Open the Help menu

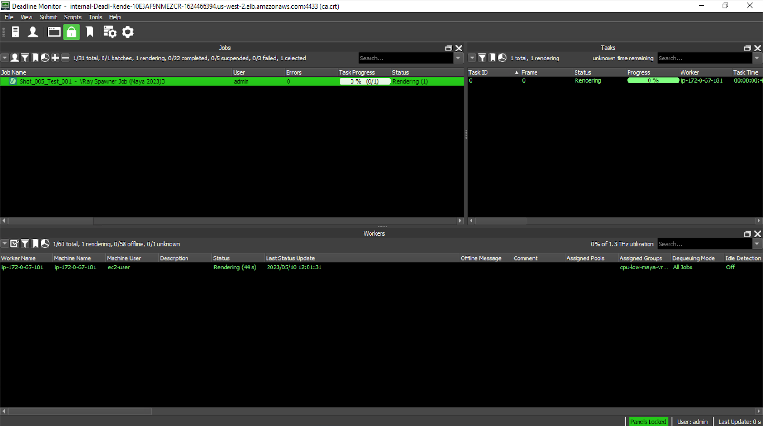coord(115,17)
